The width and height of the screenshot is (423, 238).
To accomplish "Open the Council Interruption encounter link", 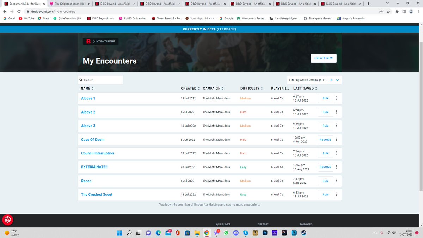I will tap(97, 153).
